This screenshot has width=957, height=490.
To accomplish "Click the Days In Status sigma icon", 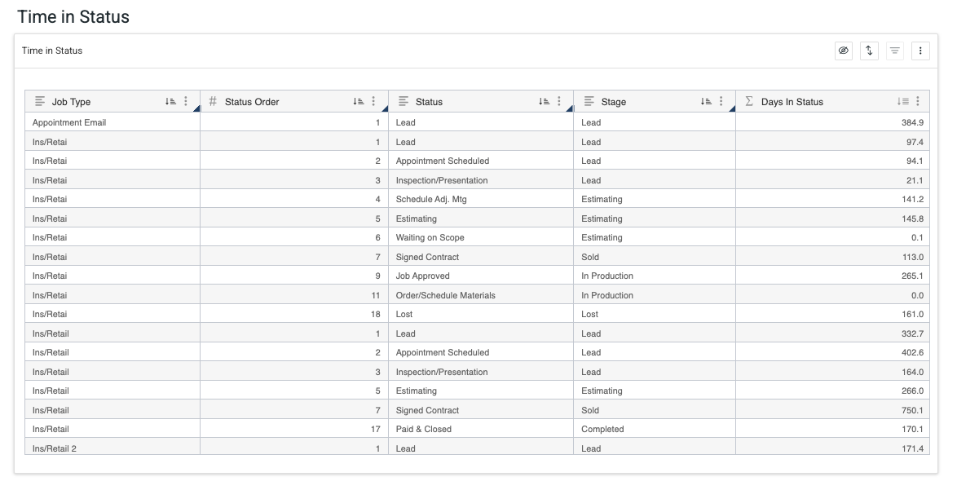I will (x=749, y=101).
